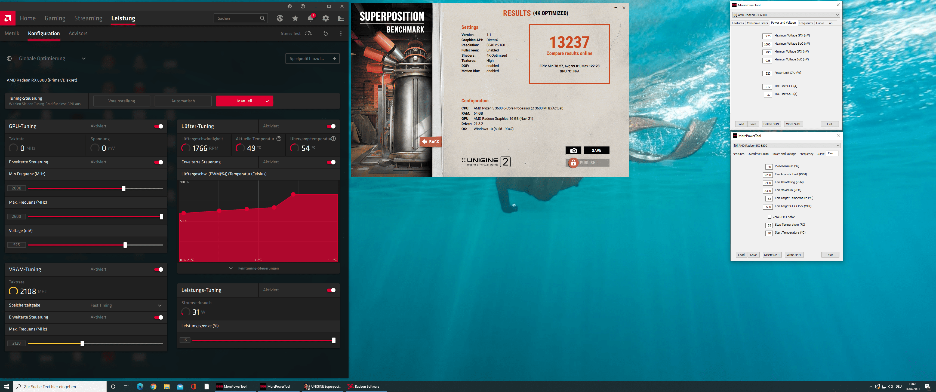Open the Advisors sub-tab

[x=78, y=33]
